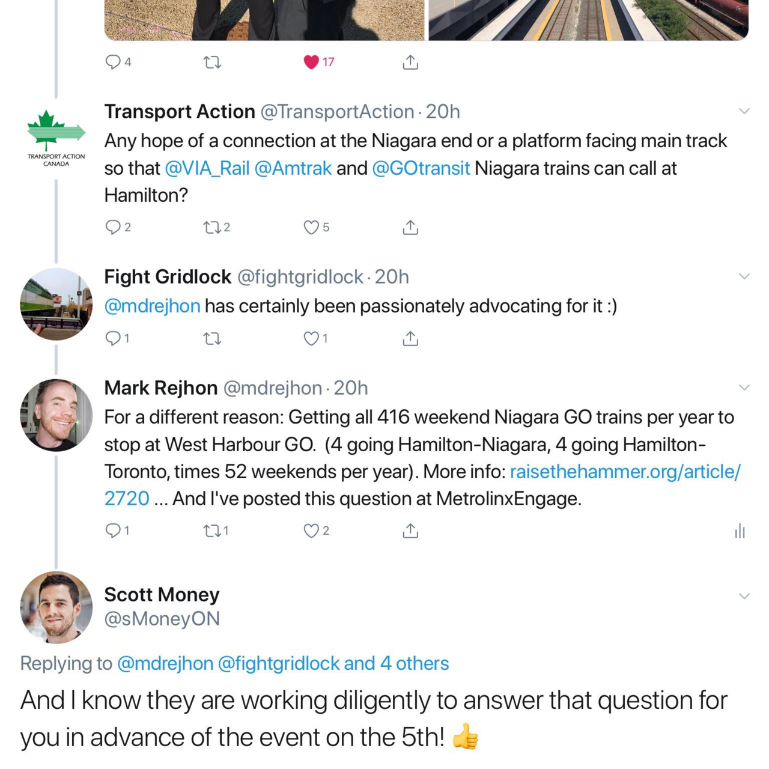Viewport: 769px width, 769px height.
Task: Reply to Mark Rejhon's tweet
Action: coord(113,530)
